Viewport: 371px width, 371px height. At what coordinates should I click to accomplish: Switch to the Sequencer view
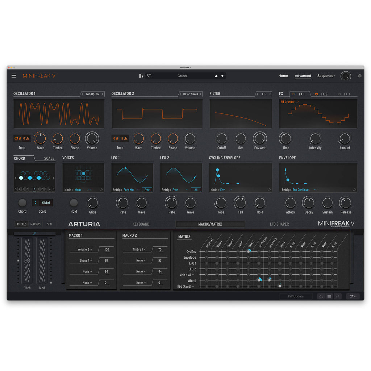tap(326, 76)
